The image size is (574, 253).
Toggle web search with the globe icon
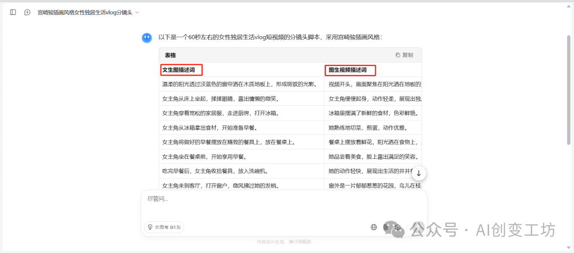click(374, 227)
